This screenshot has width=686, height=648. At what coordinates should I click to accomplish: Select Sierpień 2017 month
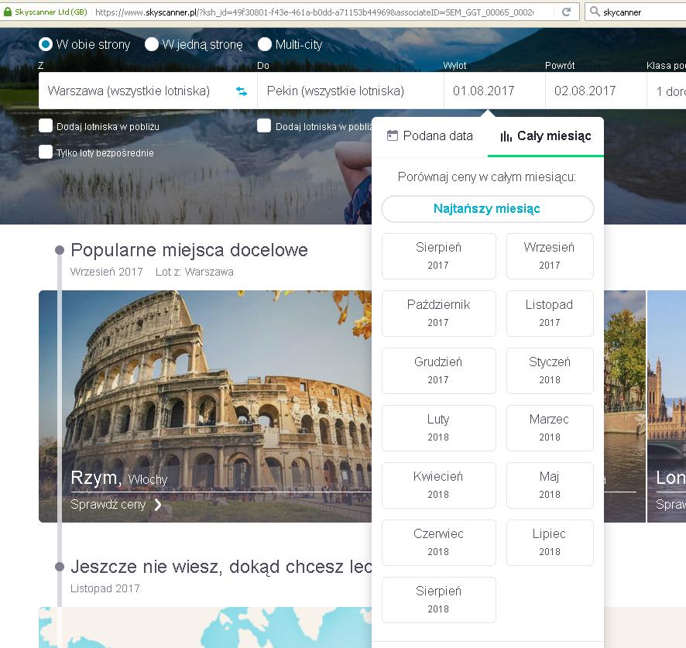(438, 256)
